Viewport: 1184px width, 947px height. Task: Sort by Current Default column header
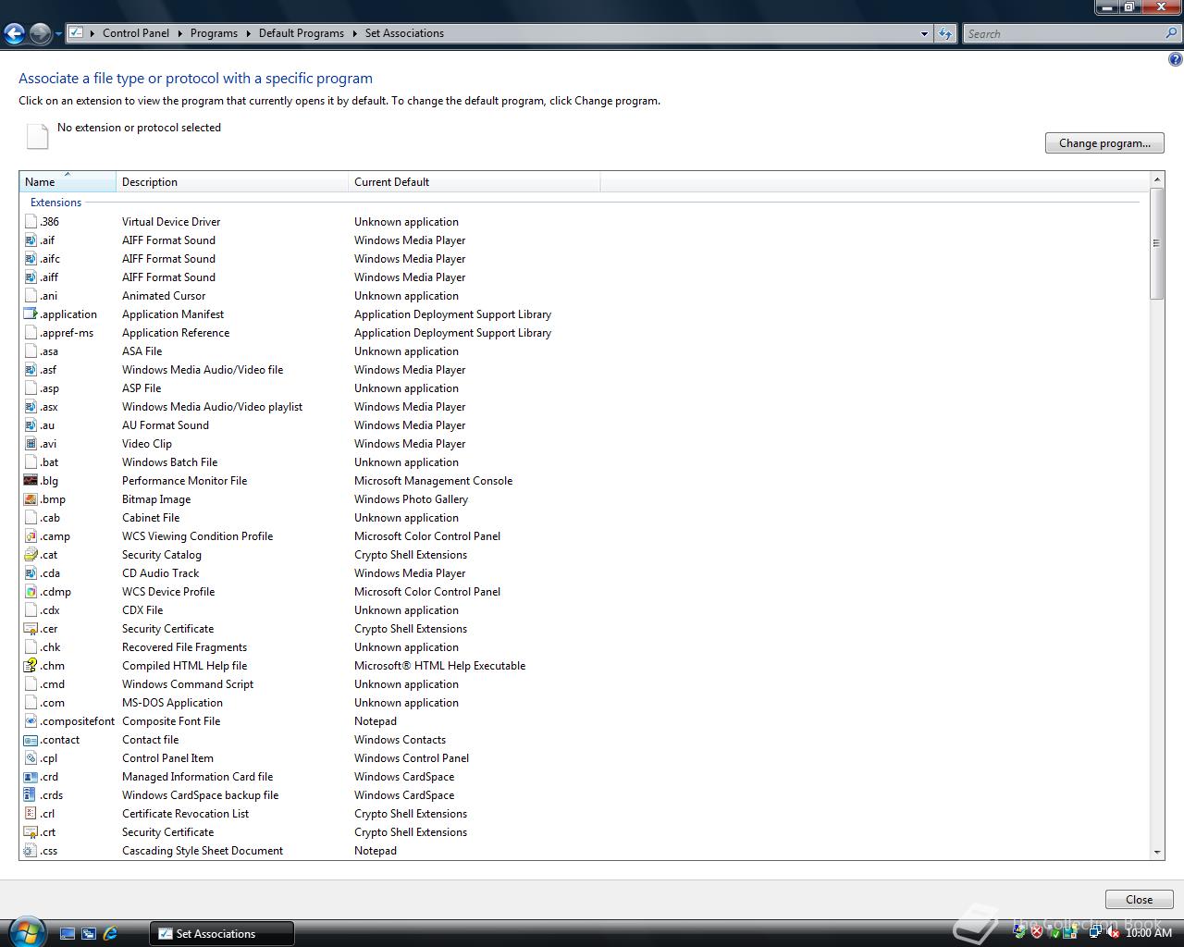(475, 182)
